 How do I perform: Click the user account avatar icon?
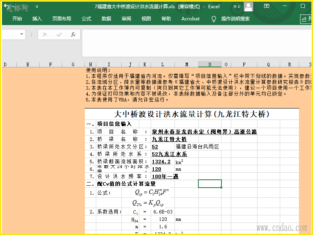(x=248, y=7)
